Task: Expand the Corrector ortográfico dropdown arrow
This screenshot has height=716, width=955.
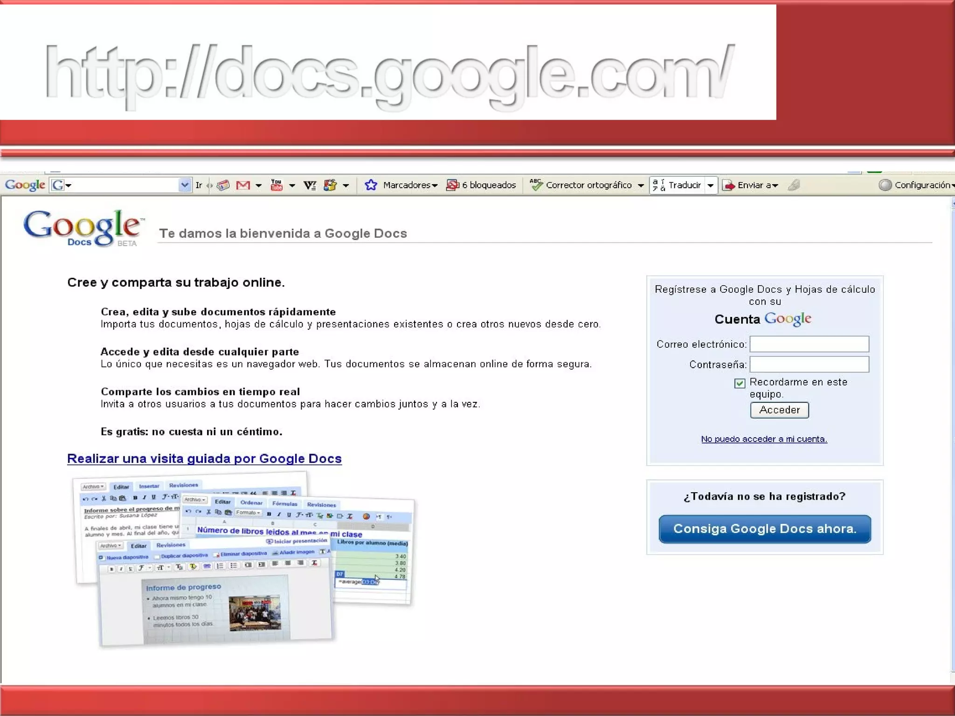Action: point(641,186)
